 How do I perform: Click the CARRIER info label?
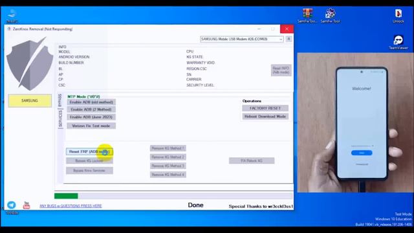(194, 79)
